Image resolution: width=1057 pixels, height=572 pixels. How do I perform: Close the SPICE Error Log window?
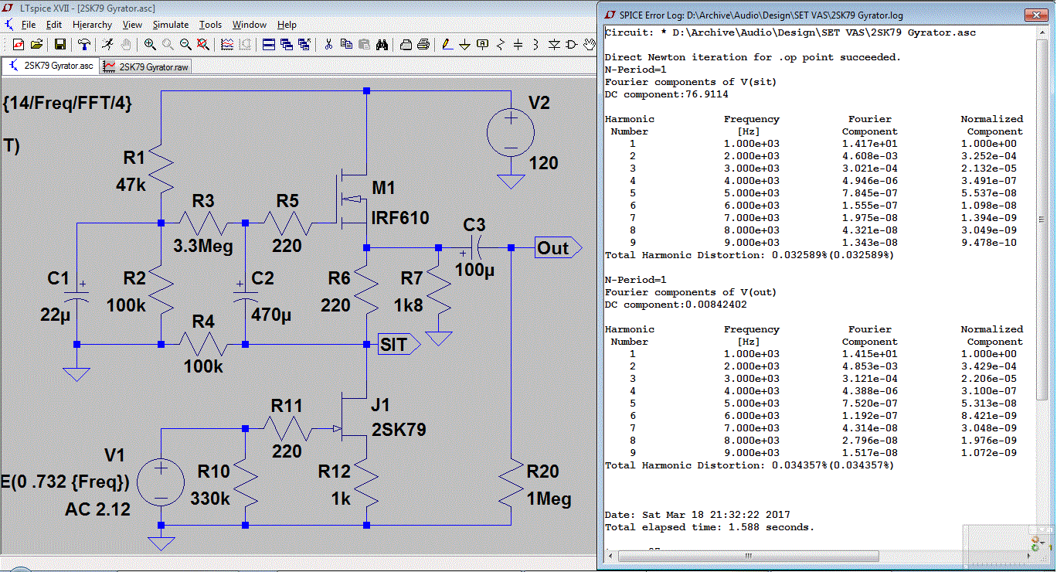(x=1035, y=15)
